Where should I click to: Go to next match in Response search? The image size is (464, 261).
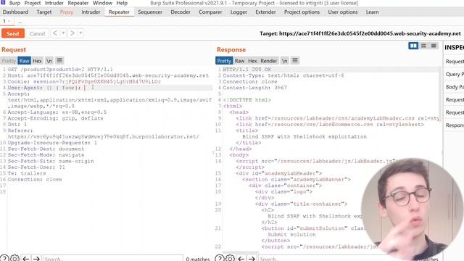pyautogui.click(x=252, y=258)
